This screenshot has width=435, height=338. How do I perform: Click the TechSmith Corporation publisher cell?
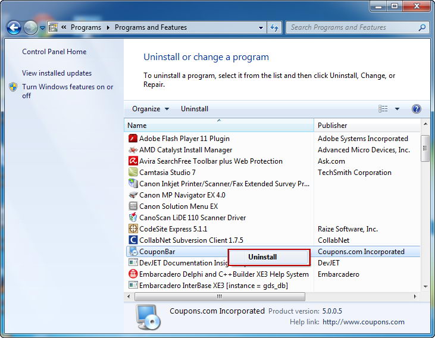tap(355, 173)
